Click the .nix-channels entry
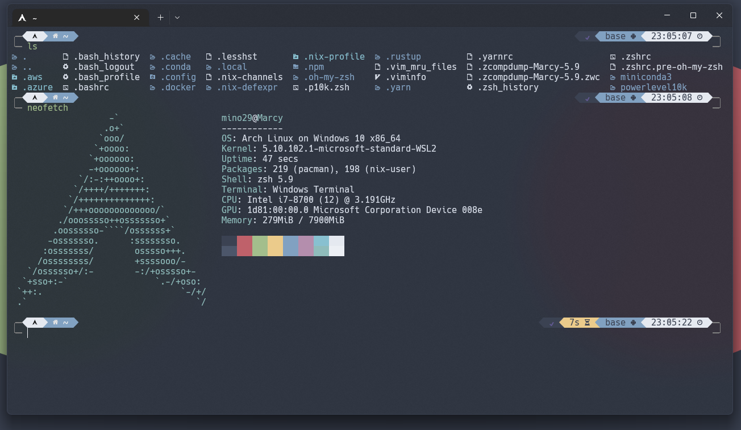The image size is (741, 430). click(249, 77)
